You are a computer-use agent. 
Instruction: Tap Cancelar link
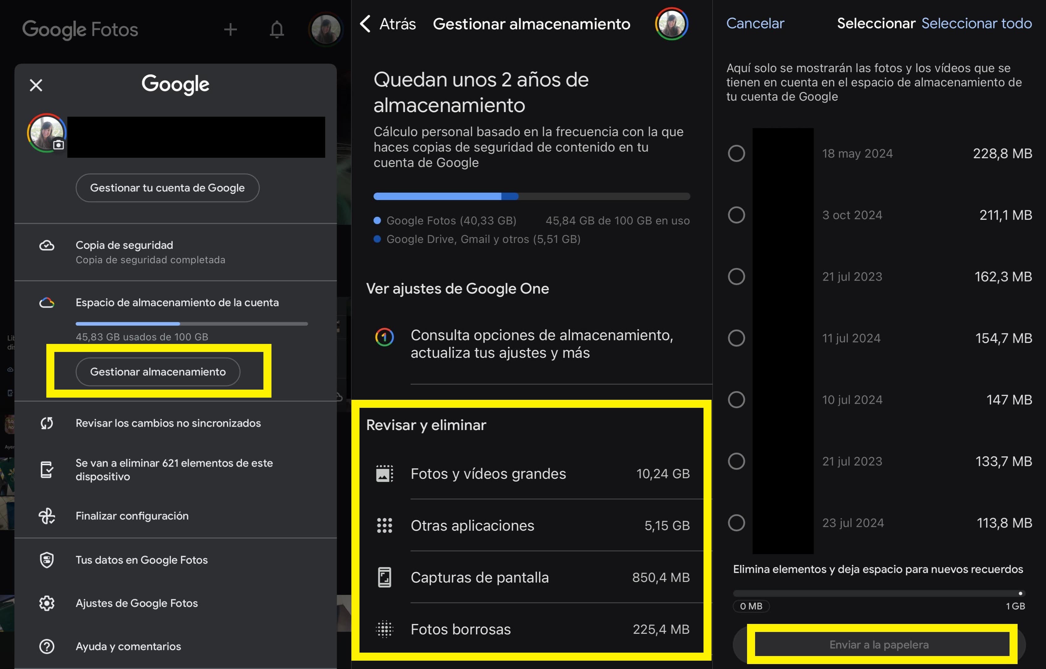[755, 23]
